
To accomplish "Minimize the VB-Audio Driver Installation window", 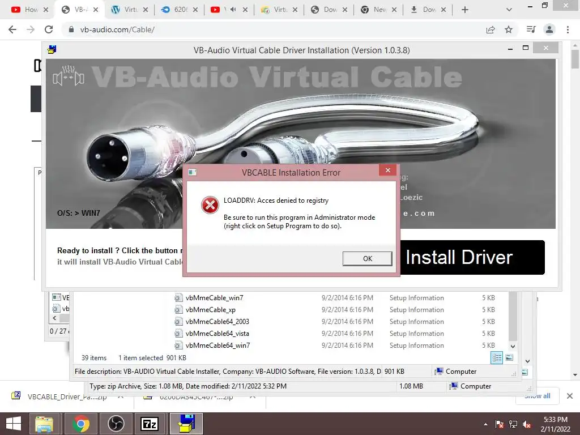I will pyautogui.click(x=510, y=49).
